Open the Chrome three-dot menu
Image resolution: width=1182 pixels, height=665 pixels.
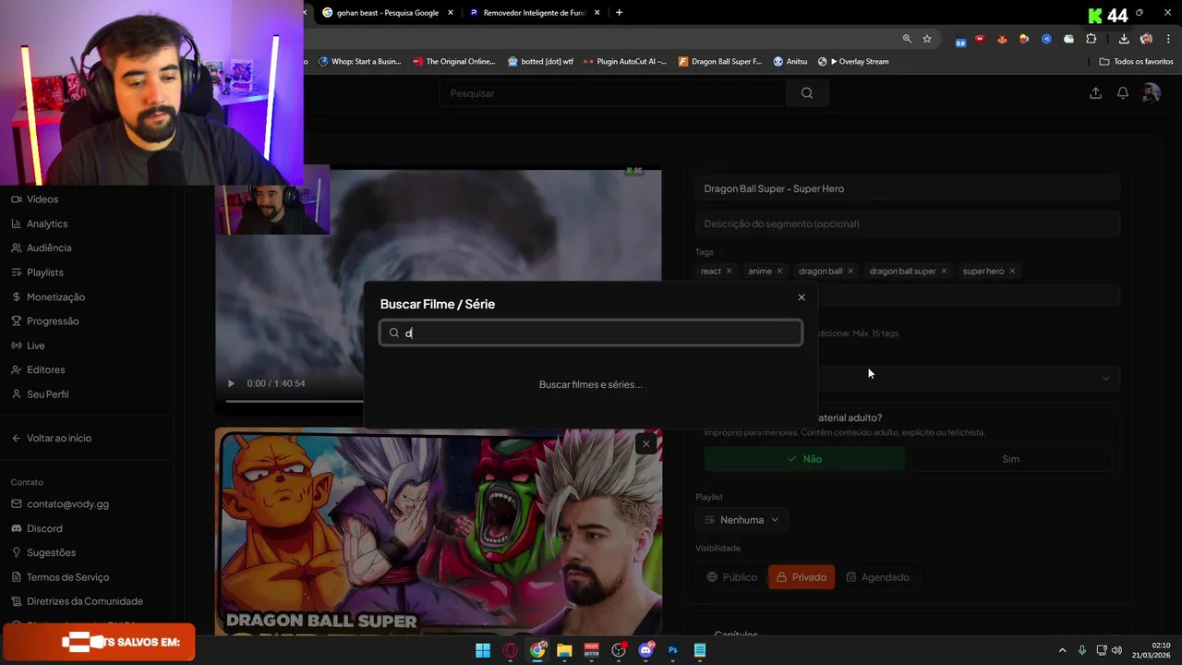click(x=1167, y=39)
